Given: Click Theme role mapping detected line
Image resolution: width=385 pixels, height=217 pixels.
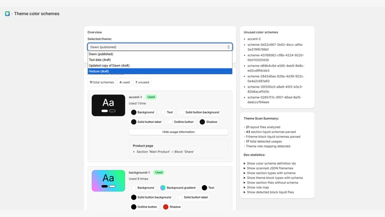Looking at the screenshot, I should pyautogui.click(x=267, y=146).
